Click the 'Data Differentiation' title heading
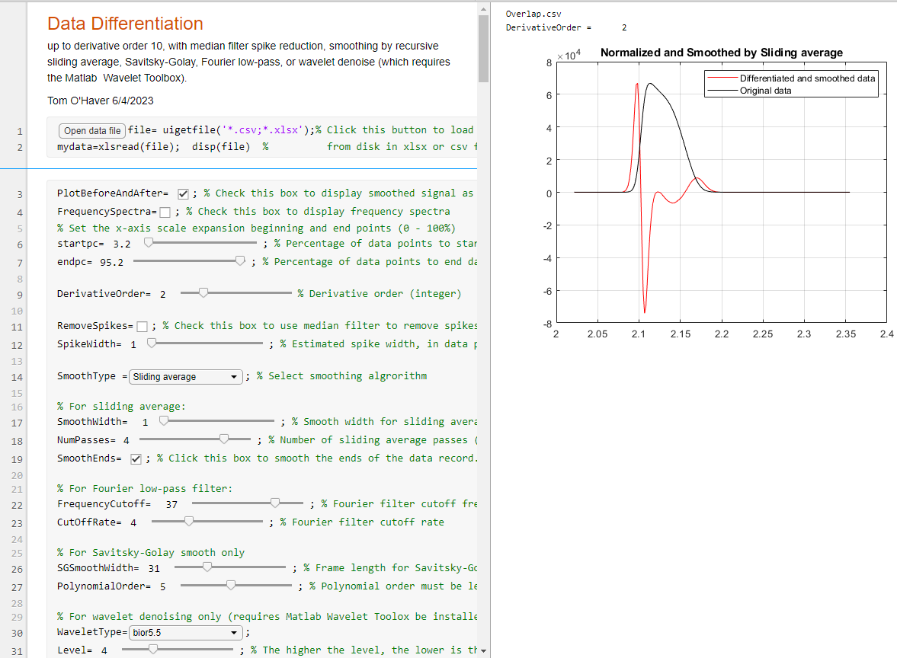The height and width of the screenshot is (658, 897). click(x=125, y=24)
